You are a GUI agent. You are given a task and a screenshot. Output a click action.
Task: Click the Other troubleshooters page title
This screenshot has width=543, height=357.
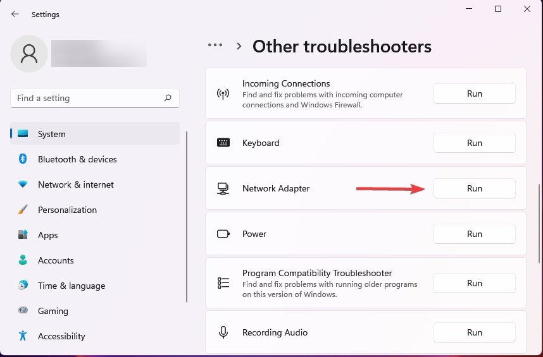[x=342, y=46]
